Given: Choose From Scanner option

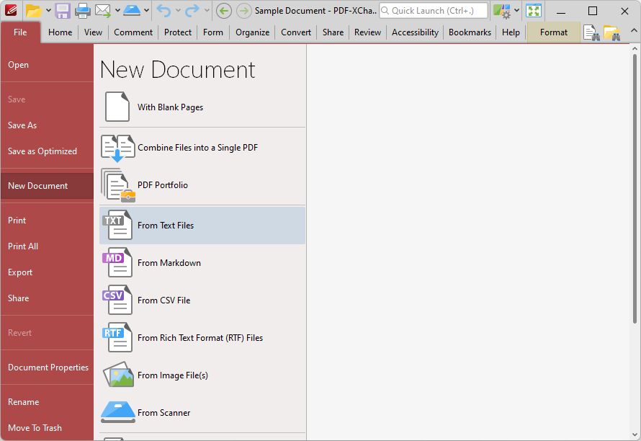Looking at the screenshot, I should (x=202, y=413).
